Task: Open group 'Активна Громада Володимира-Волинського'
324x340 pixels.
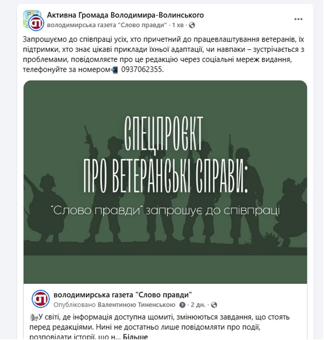Action: click(x=126, y=15)
